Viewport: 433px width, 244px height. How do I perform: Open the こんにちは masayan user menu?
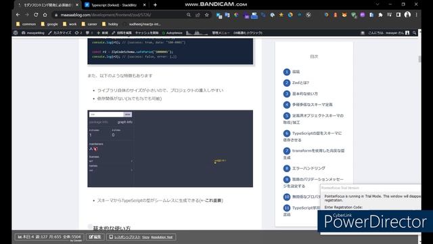pyautogui.click(x=388, y=33)
